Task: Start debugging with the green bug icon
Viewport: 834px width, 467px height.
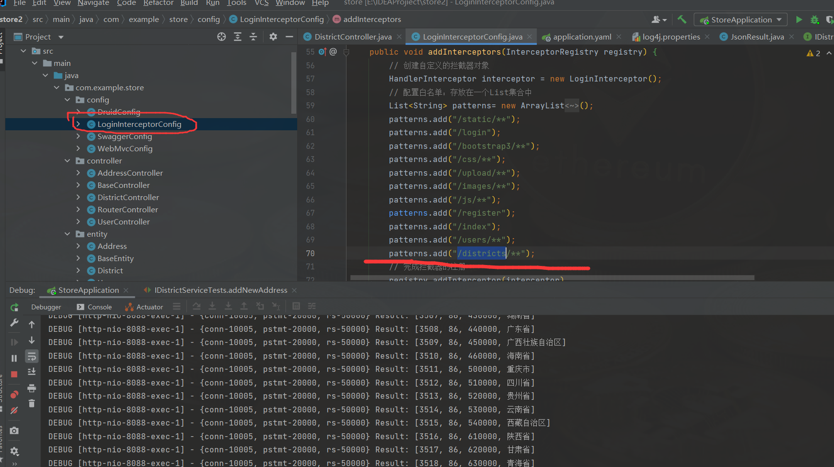Action: tap(814, 20)
